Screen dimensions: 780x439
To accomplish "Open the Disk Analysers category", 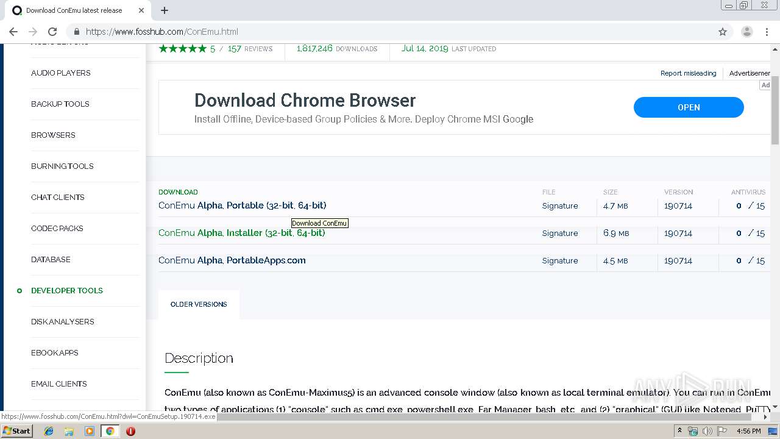I will coord(62,322).
